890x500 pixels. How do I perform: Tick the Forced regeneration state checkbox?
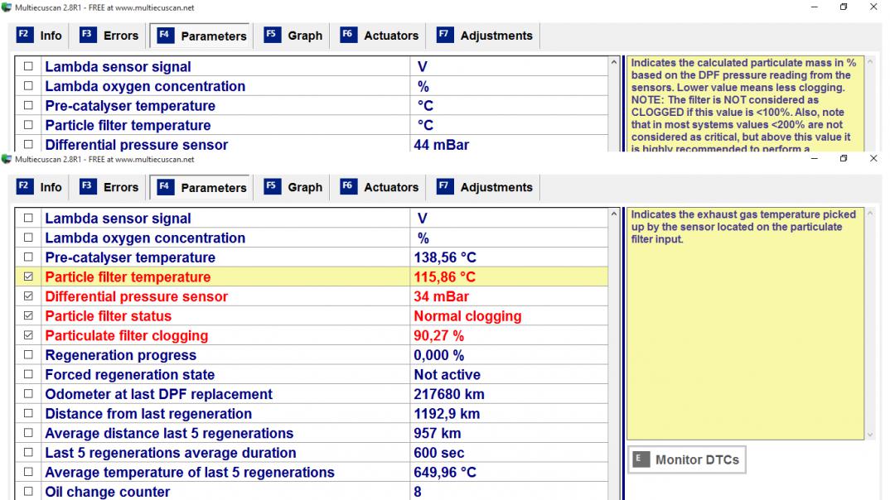point(28,375)
